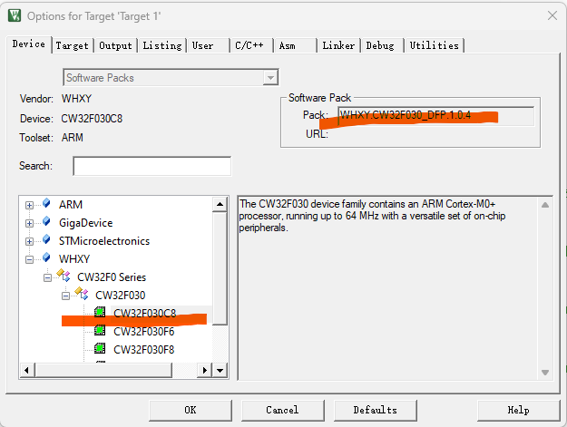
Task: Click the Vendor value WHXY
Action: coord(76,99)
